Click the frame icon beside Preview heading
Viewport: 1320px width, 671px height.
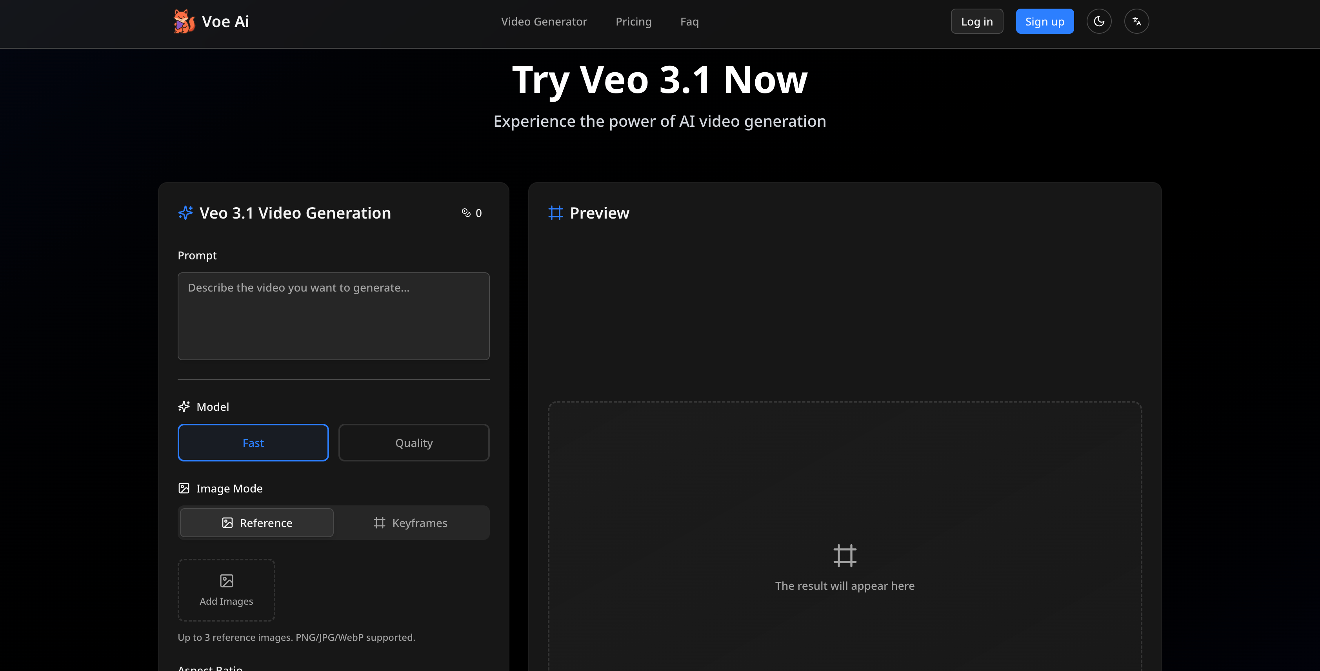pyautogui.click(x=556, y=213)
